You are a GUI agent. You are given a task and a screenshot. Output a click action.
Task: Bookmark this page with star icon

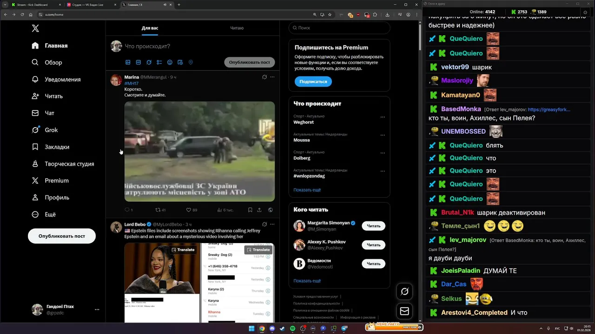(x=330, y=14)
